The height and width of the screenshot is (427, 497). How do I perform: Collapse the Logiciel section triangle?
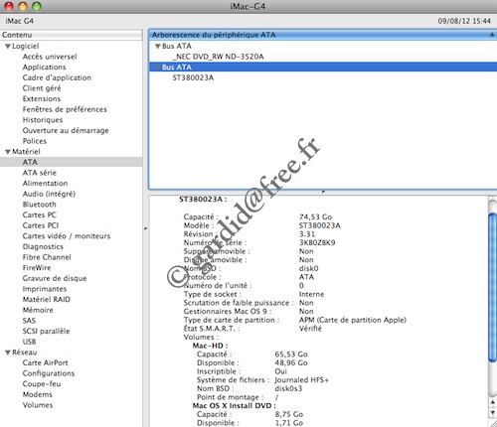coord(8,47)
